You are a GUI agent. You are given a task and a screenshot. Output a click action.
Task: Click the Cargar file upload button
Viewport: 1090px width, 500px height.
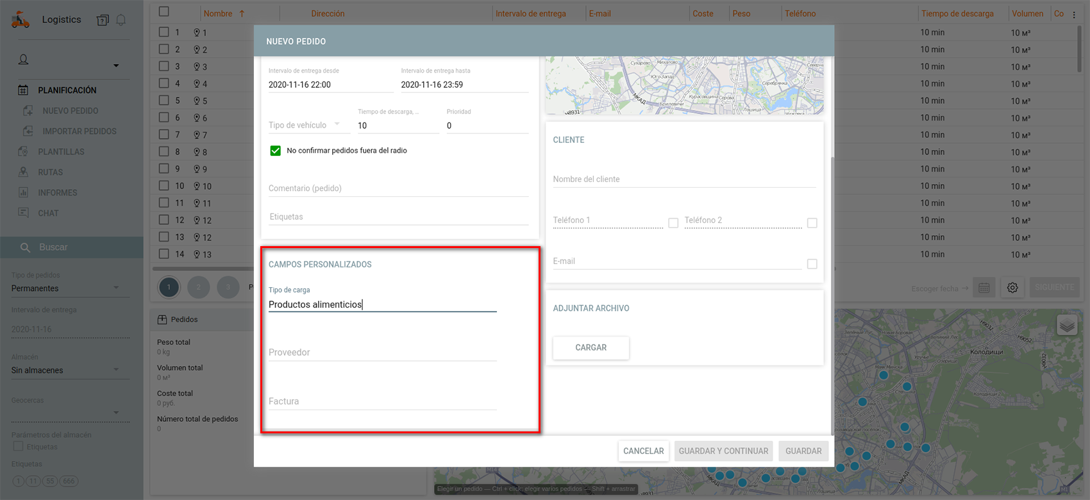tap(591, 347)
